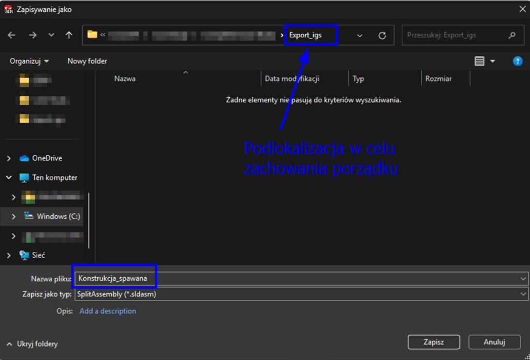Viewport: 530px width, 360px height.
Task: Select the OneDrive cloud icon
Action: pyautogui.click(x=24, y=158)
